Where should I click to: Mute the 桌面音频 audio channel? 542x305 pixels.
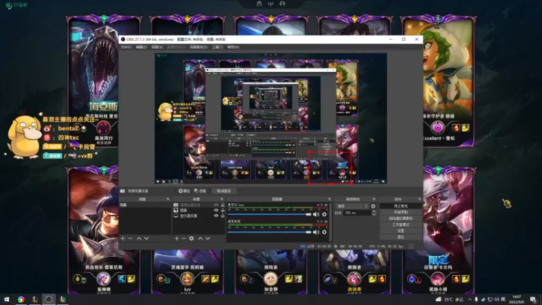[x=316, y=232]
